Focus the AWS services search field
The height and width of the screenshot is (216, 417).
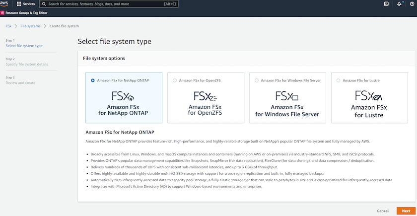point(107,4)
